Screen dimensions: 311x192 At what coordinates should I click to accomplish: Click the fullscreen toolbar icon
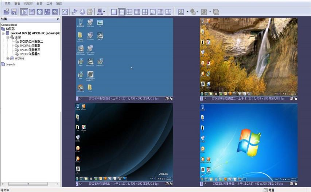(65, 12)
